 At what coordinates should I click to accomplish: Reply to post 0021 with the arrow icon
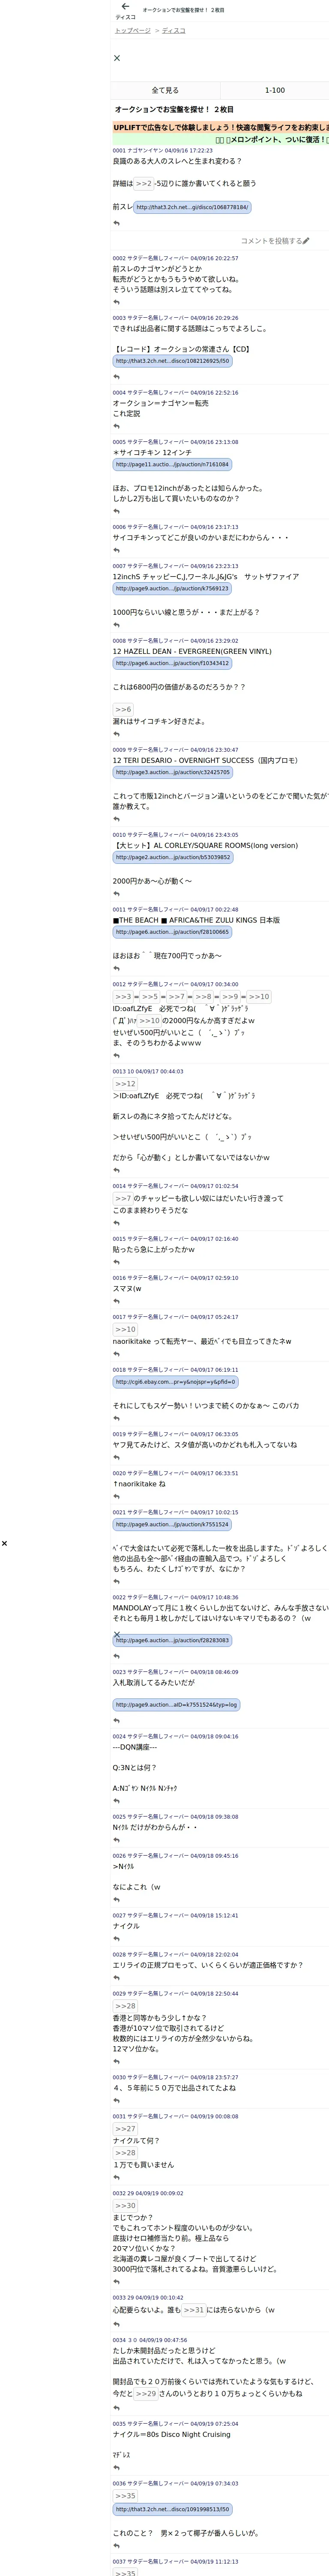coord(117,1582)
